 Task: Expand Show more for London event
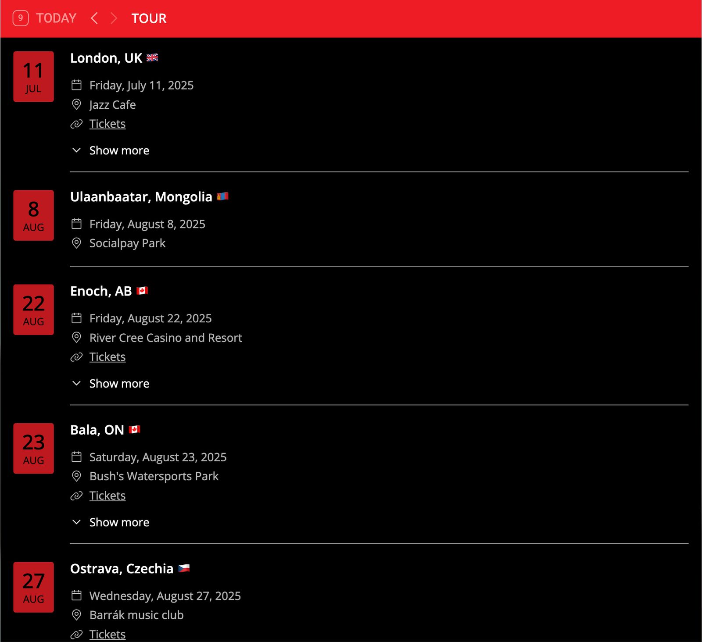119,150
